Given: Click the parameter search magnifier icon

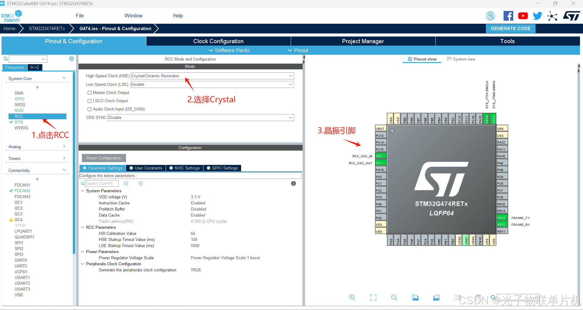Looking at the screenshot, I should coord(83,183).
